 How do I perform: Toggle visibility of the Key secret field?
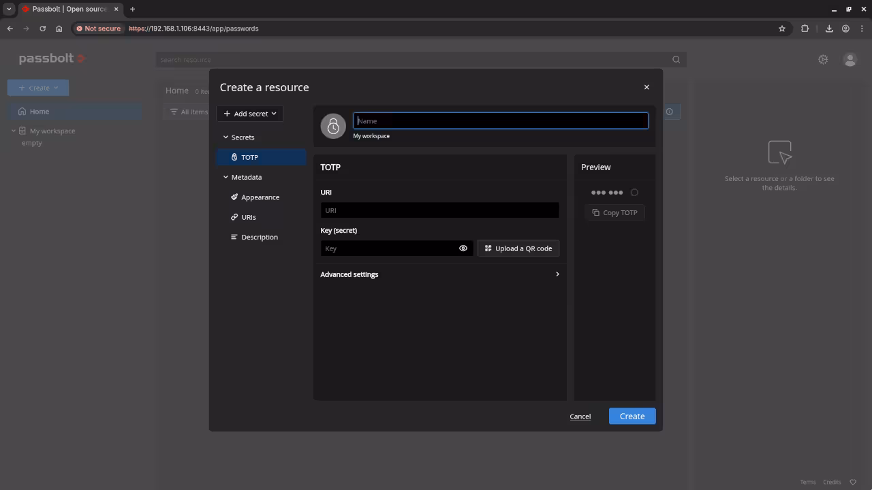point(463,248)
